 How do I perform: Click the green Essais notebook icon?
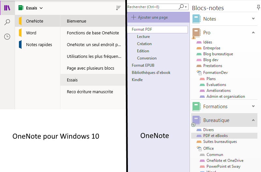[21, 8]
